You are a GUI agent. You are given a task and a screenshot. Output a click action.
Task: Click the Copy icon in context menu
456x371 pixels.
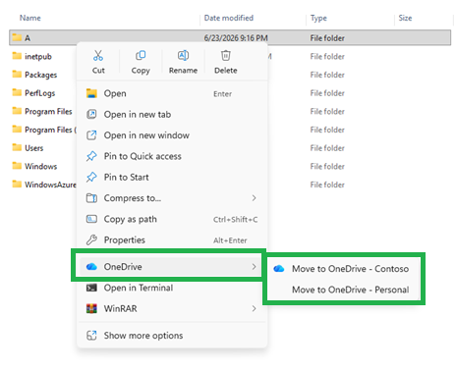141,56
